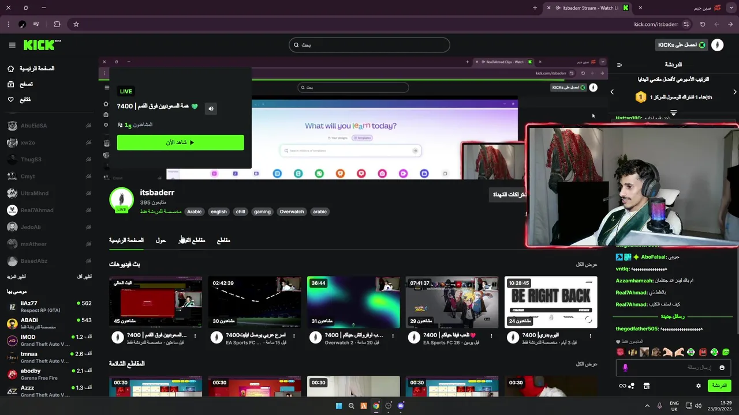
Task: Open the BE RIGHT BACK video thumbnail
Action: 551,302
